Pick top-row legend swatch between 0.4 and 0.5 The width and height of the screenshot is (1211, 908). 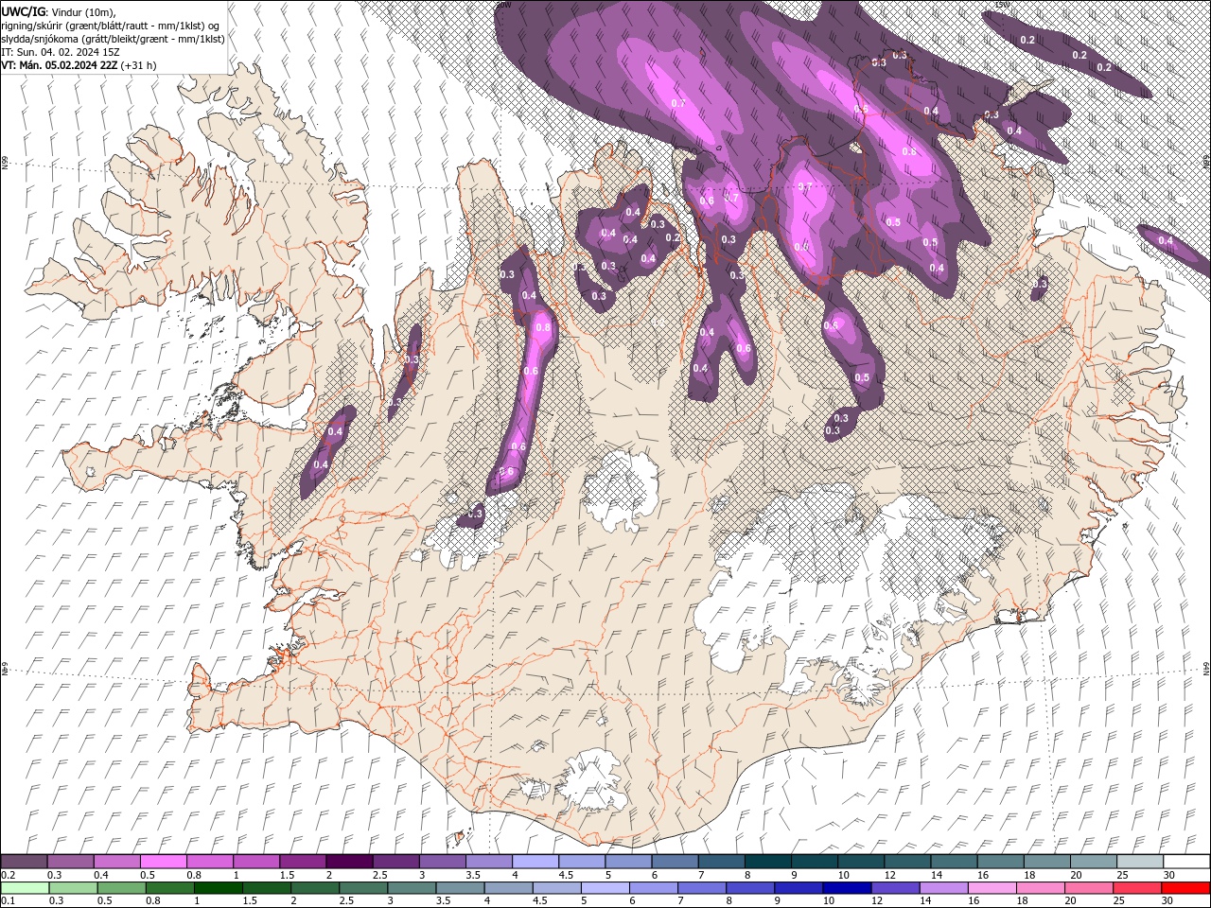pos(116,862)
